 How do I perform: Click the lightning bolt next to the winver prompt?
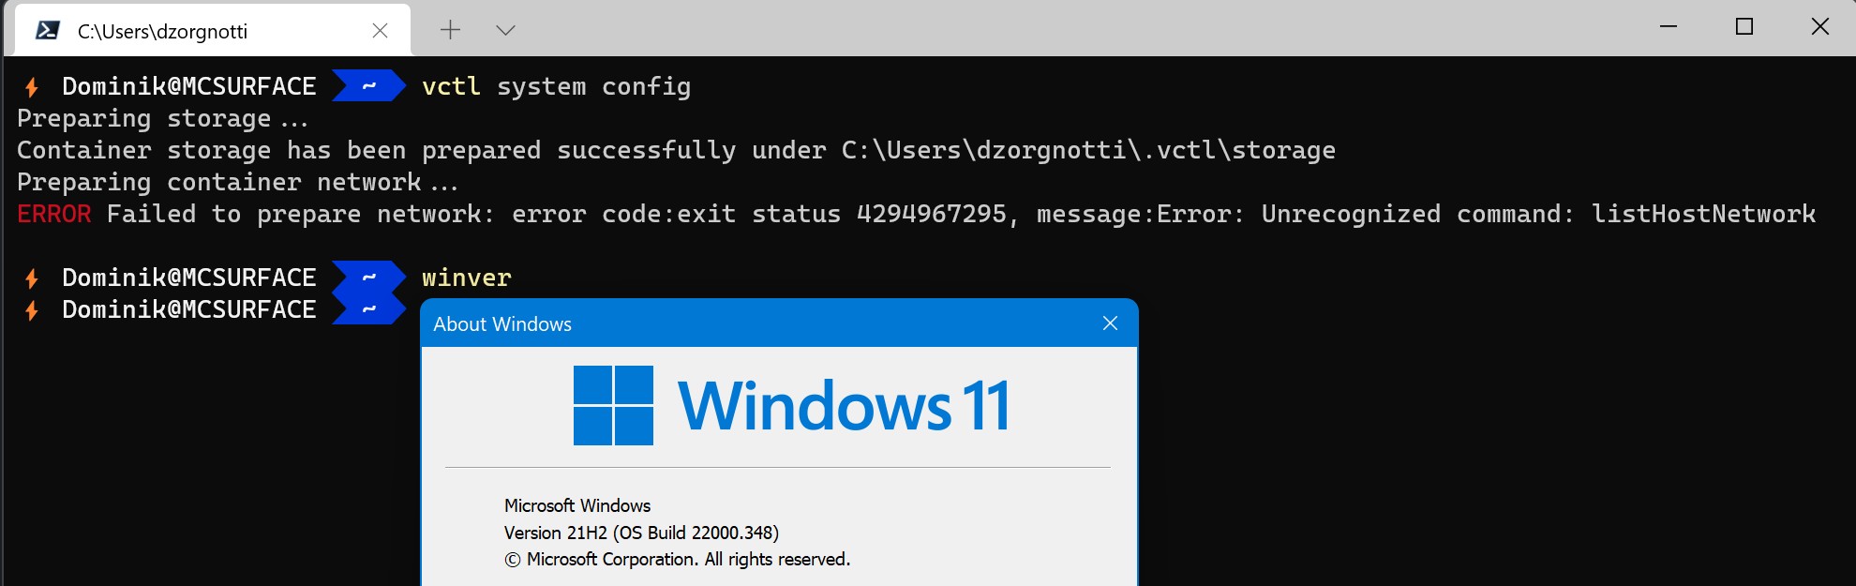(x=30, y=277)
